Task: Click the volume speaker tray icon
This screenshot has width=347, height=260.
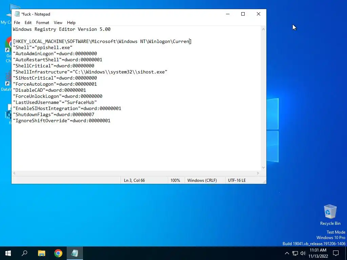Action: click(303, 253)
